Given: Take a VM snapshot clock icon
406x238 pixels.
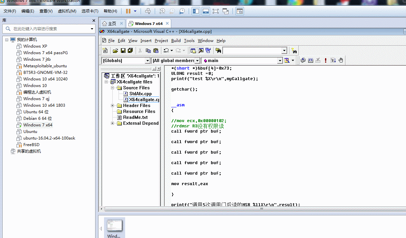Looking at the screenshot, I should click(x=162, y=11).
